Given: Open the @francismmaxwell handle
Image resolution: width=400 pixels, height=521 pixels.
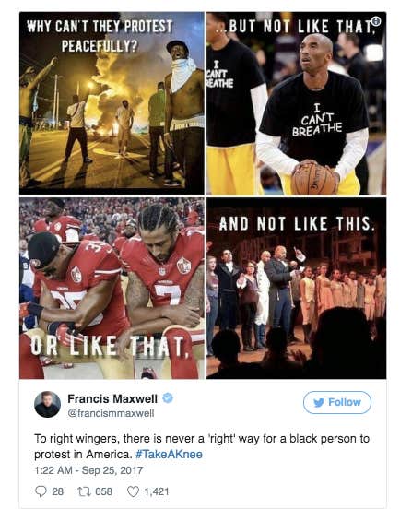Looking at the screenshot, I should pyautogui.click(x=111, y=413).
